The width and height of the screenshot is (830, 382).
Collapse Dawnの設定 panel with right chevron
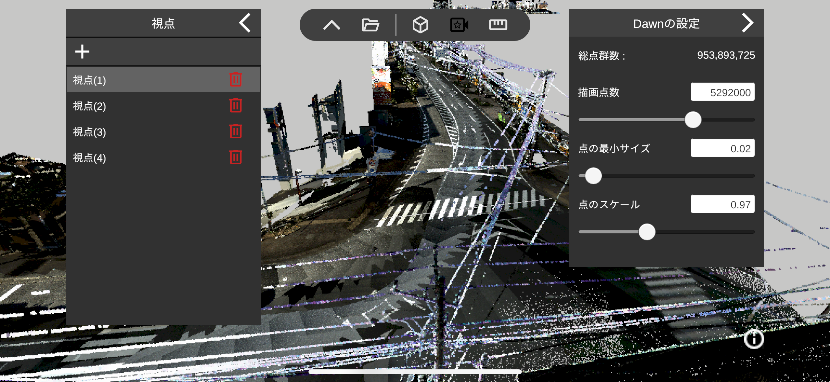click(x=747, y=23)
